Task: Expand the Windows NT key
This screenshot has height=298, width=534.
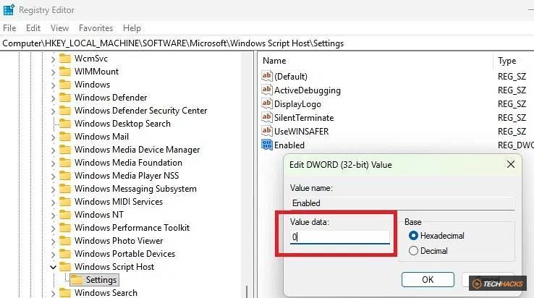Action: point(53,216)
